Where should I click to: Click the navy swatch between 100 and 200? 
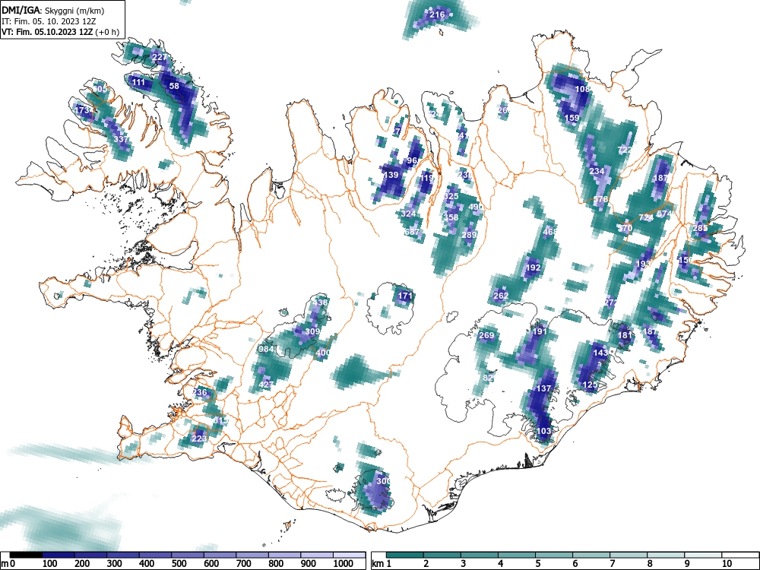(59, 555)
